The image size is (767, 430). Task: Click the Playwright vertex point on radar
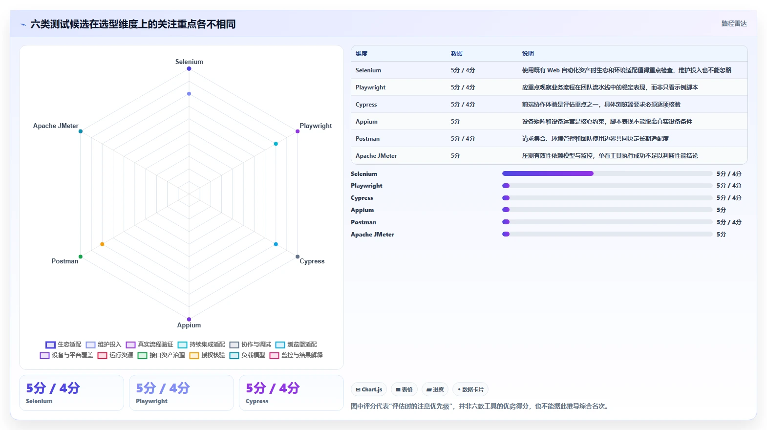pos(298,131)
